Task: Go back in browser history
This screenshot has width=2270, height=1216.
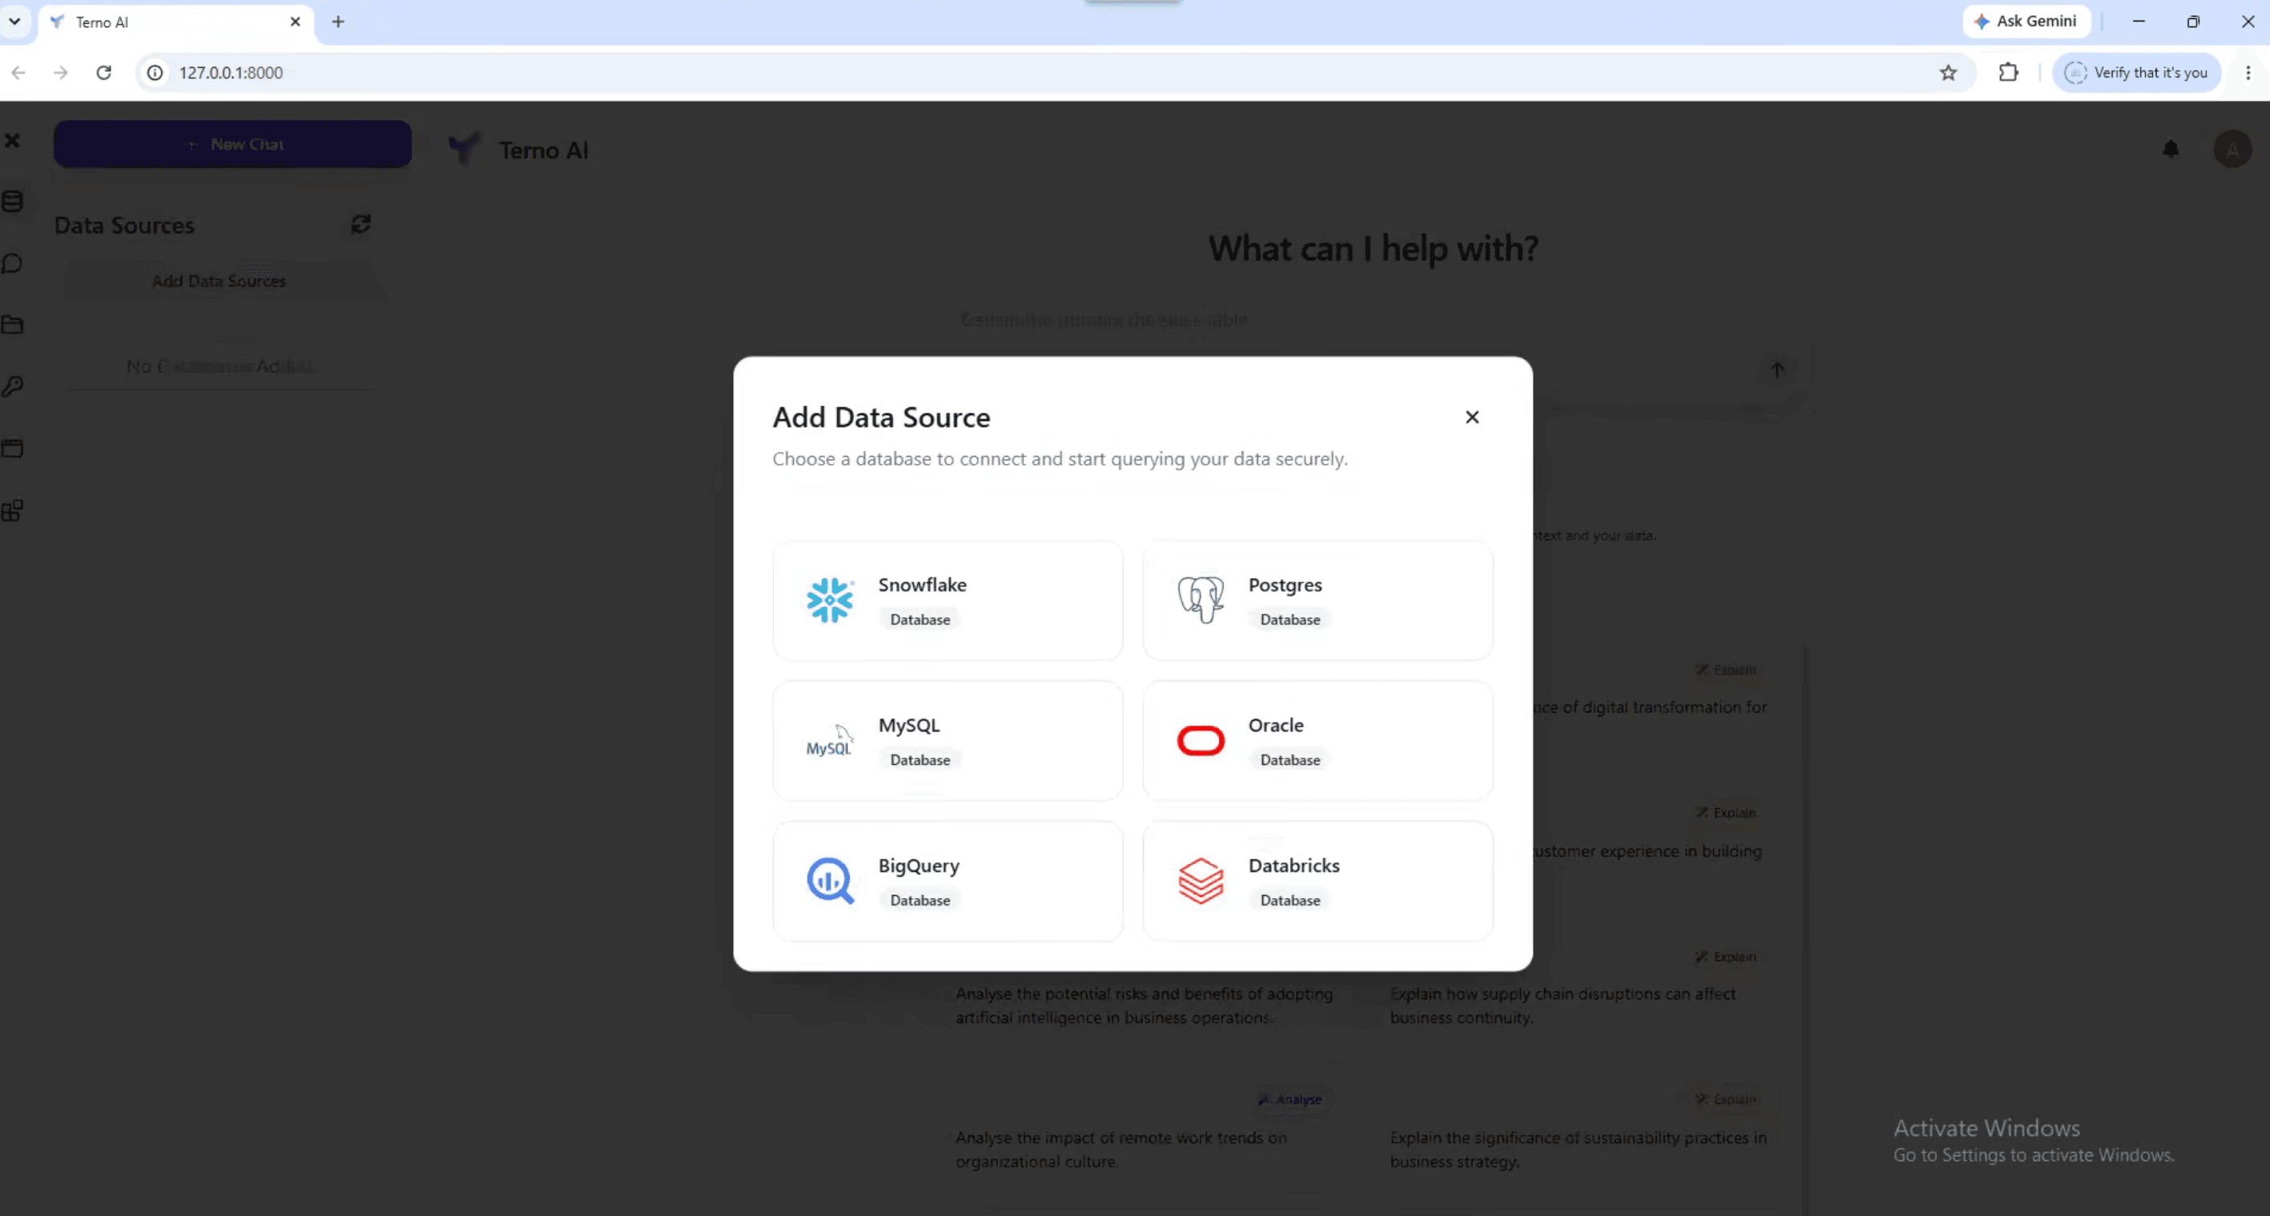Action: click(18, 72)
